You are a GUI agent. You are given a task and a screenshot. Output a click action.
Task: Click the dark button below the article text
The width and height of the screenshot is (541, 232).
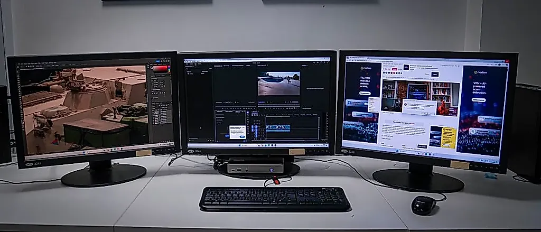pyautogui.click(x=422, y=146)
